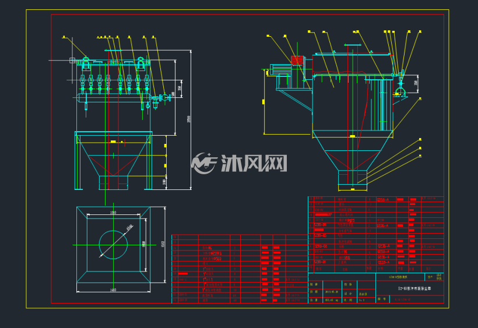The image size is (478, 328).
Task: Select the 1502 vertical dimension beside plan view
Action: coord(163,244)
